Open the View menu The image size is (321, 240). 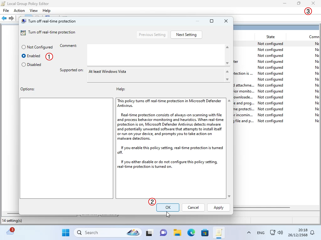click(34, 11)
